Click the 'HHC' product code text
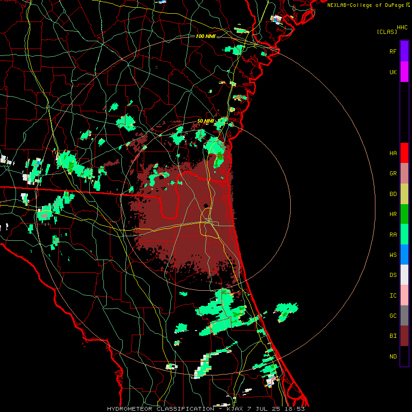Screen dimensions: 412x412 402,27
